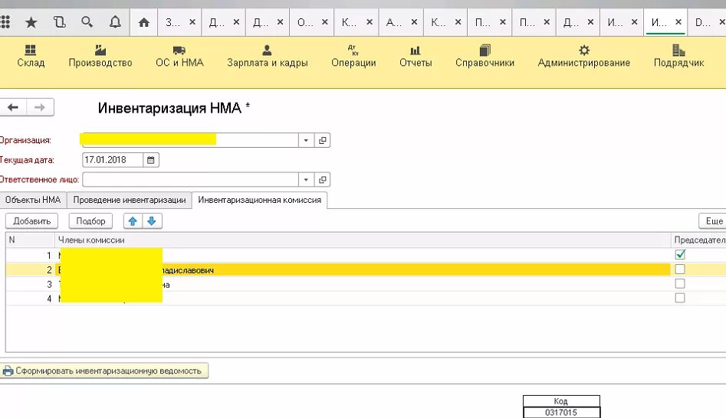Viewport: 726px width, 418px height.
Task: Move row down with blue arrow
Action: (152, 221)
